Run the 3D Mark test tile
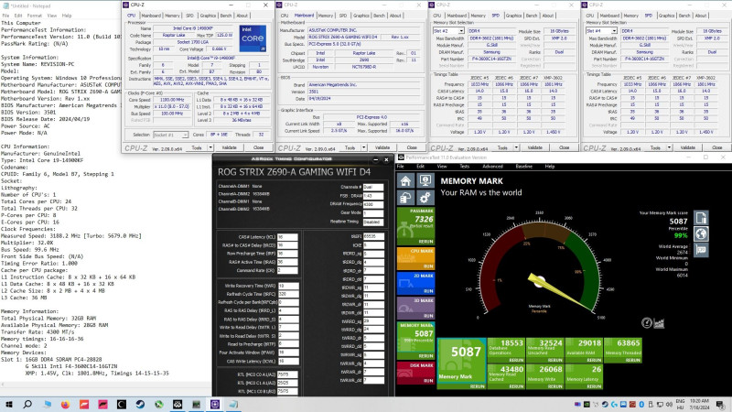The height and width of the screenshot is (412, 732). [x=415, y=308]
